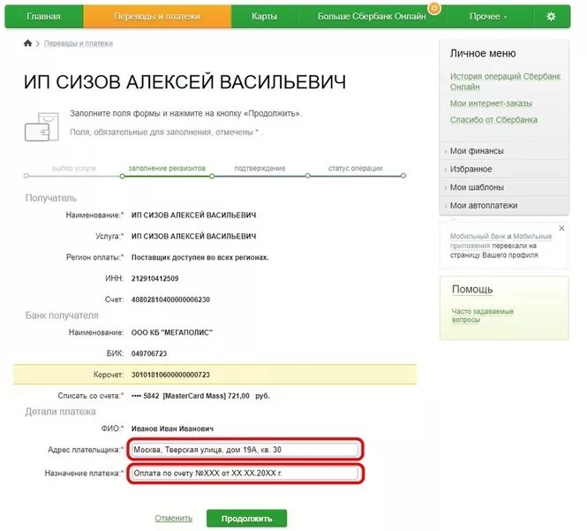Click the card 5842 MasterCard Mass value
The image size is (587, 531).
(x=200, y=396)
